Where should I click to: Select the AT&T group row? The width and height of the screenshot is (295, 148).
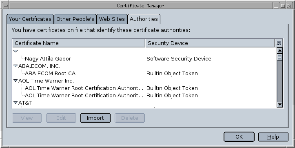pyautogui.click(x=144, y=103)
